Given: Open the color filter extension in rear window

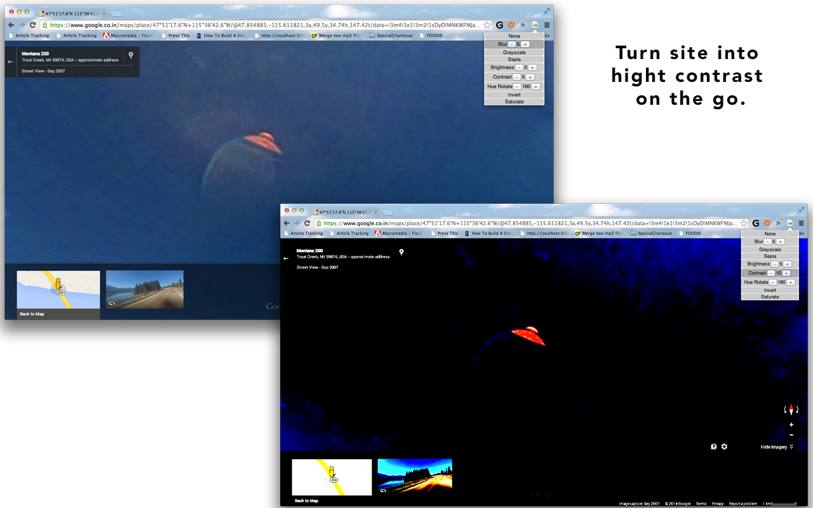Looking at the screenshot, I should tap(535, 25).
